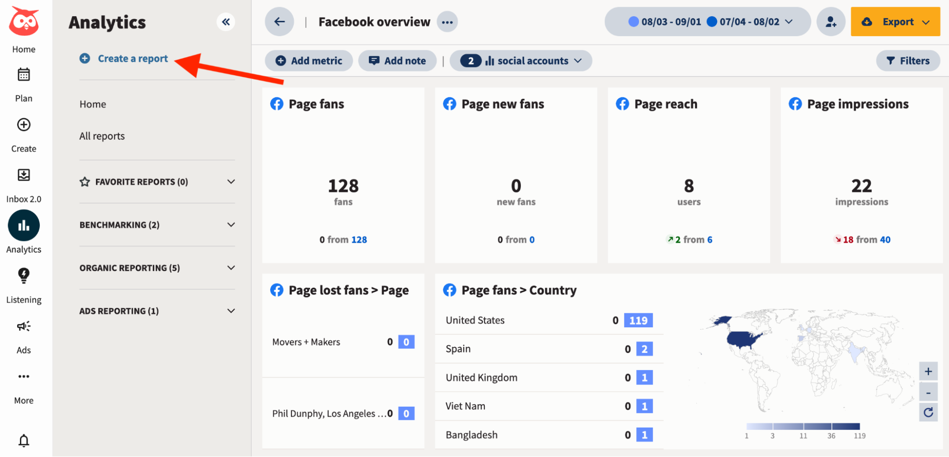This screenshot has width=949, height=457.
Task: Click the back arrow next to Facebook overview
Action: point(279,21)
